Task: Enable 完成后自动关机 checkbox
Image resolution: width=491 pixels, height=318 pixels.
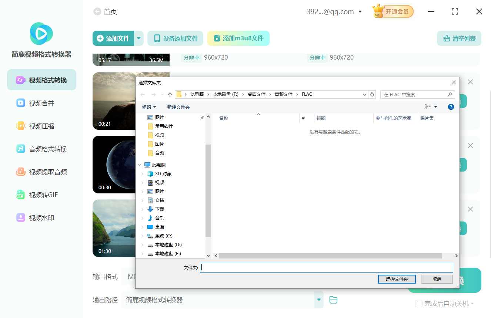Action: 419,304
